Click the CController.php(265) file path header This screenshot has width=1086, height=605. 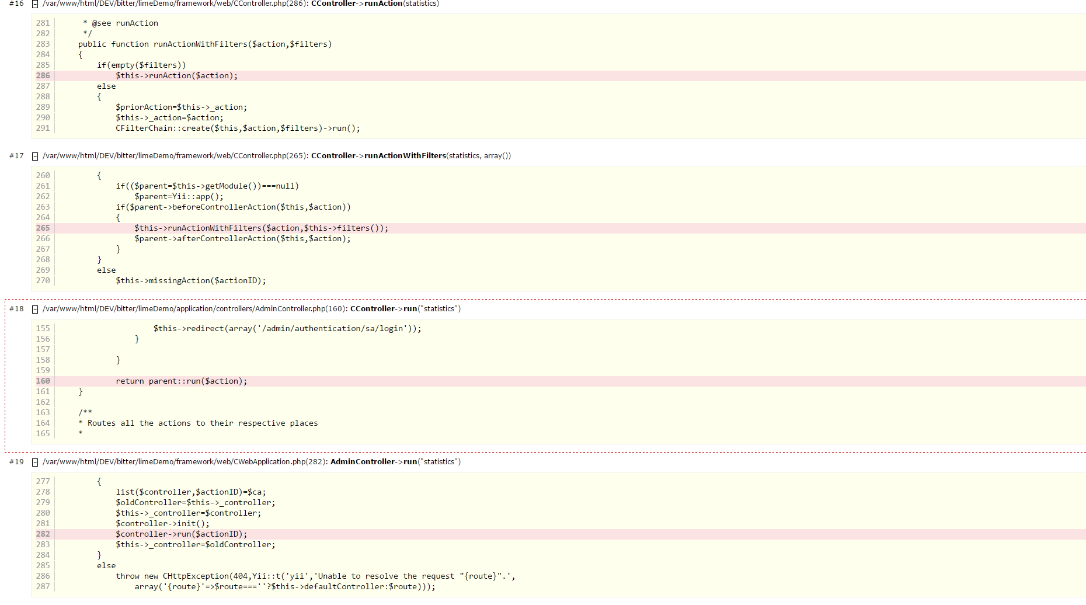(x=175, y=156)
